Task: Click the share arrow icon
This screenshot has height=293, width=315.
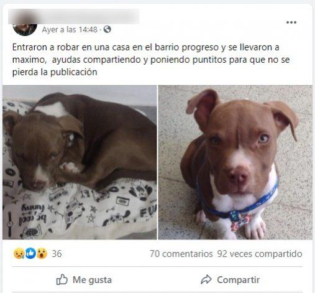Action: point(206,279)
